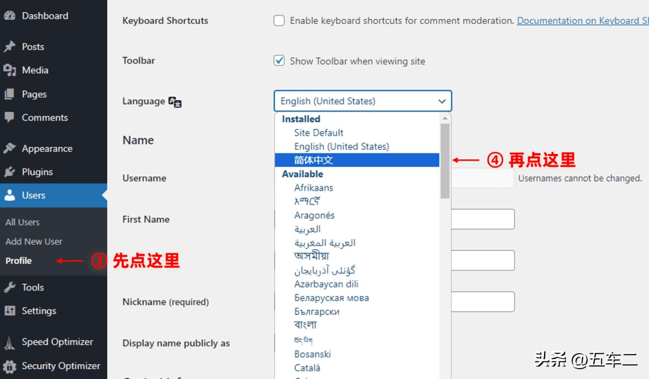Click the Posts pushpin icon
Image resolution: width=649 pixels, height=379 pixels.
tap(9, 47)
